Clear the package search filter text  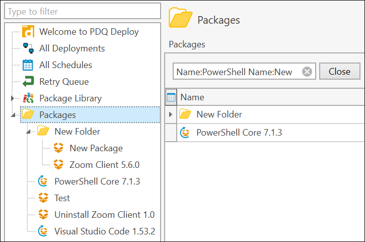[307, 72]
